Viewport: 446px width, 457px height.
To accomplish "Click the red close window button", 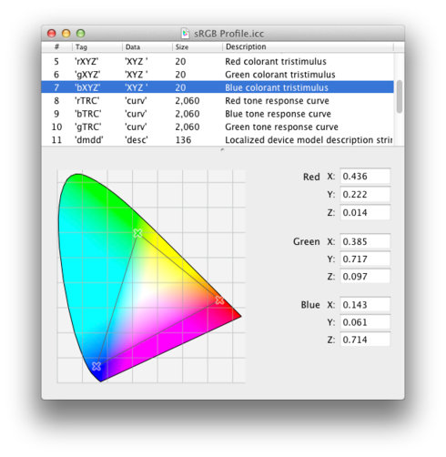I will (x=52, y=33).
